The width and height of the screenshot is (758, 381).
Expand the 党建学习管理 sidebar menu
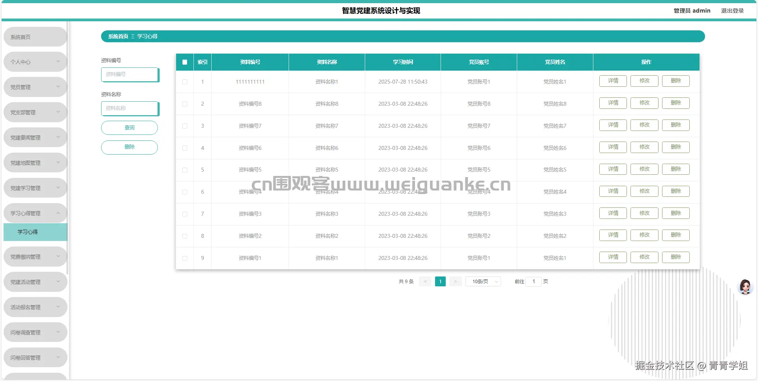(35, 188)
